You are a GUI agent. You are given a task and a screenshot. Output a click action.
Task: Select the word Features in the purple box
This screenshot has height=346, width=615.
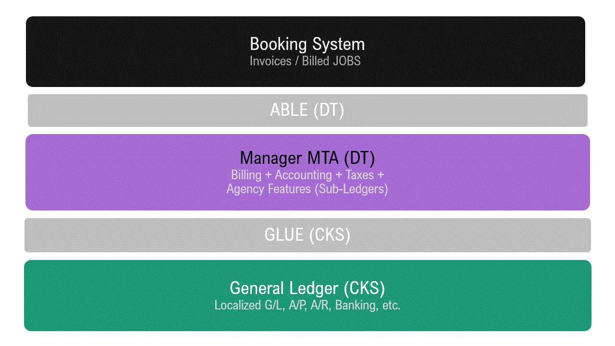coord(290,189)
